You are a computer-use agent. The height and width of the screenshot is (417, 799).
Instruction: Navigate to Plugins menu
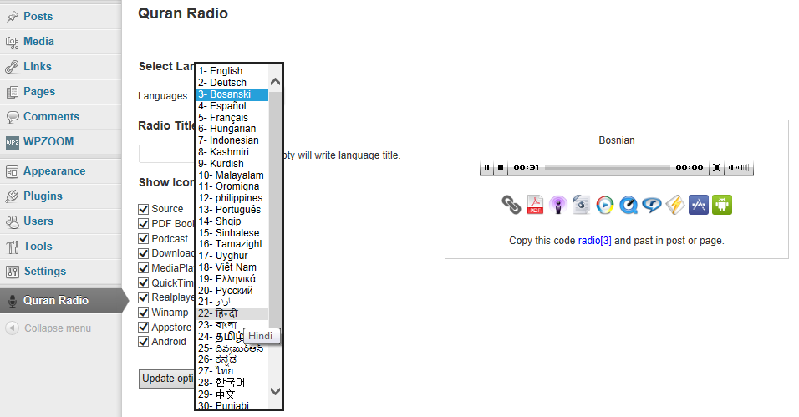(x=43, y=196)
